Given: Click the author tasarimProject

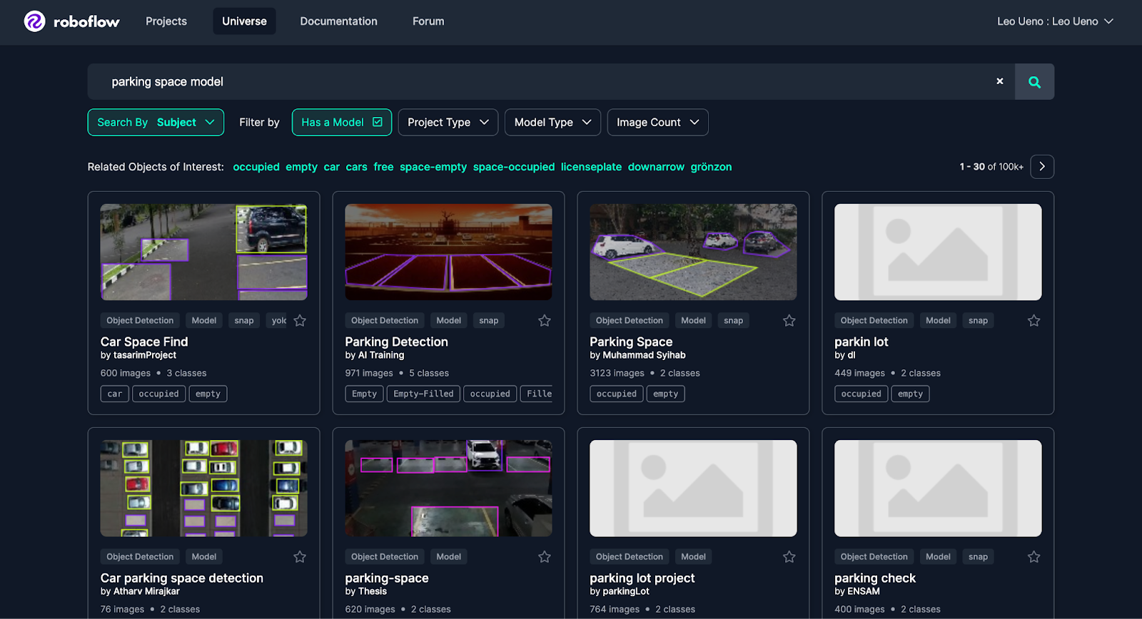Looking at the screenshot, I should click(145, 355).
